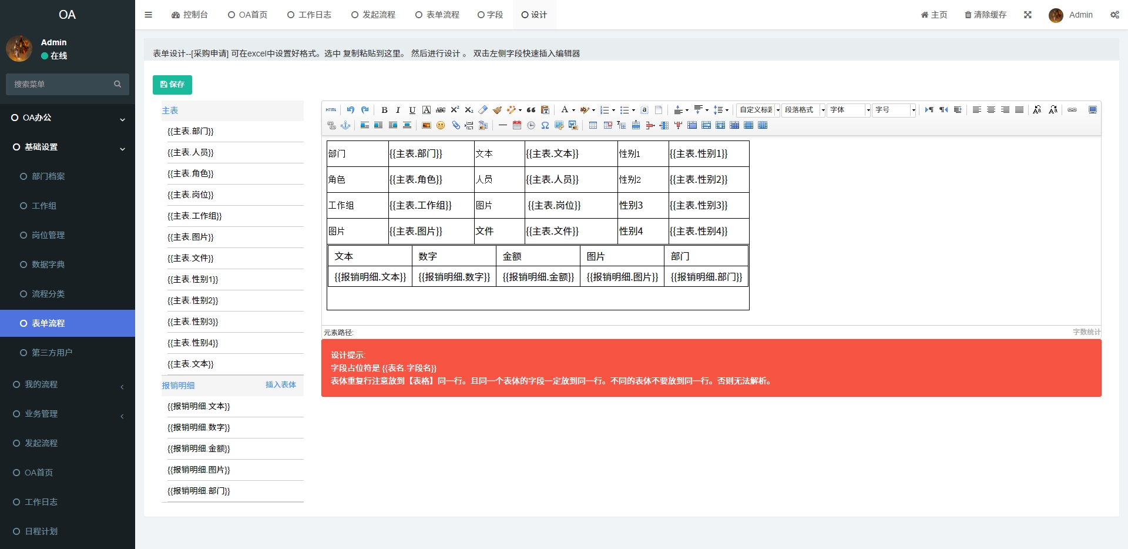This screenshot has width=1128, height=549.
Task: Toggle underline text formatting
Action: (412, 110)
